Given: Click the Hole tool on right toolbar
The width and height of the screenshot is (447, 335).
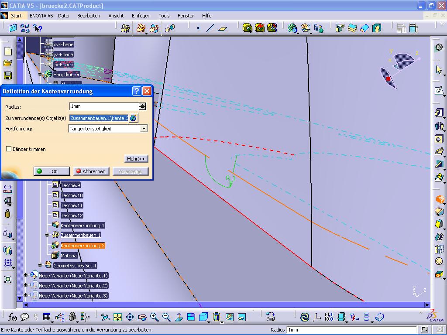Looking at the screenshot, I should click(x=439, y=139).
